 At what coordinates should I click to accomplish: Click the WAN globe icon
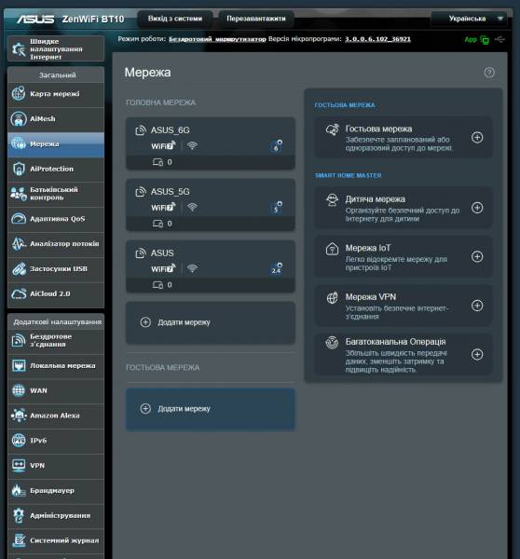[x=19, y=390]
